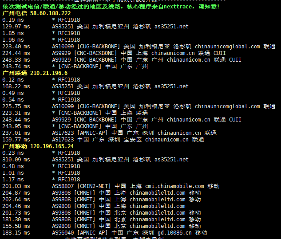Click the 广州移动 120.196.165.24 header line
The image size is (281, 239).
pyautogui.click(x=38, y=146)
